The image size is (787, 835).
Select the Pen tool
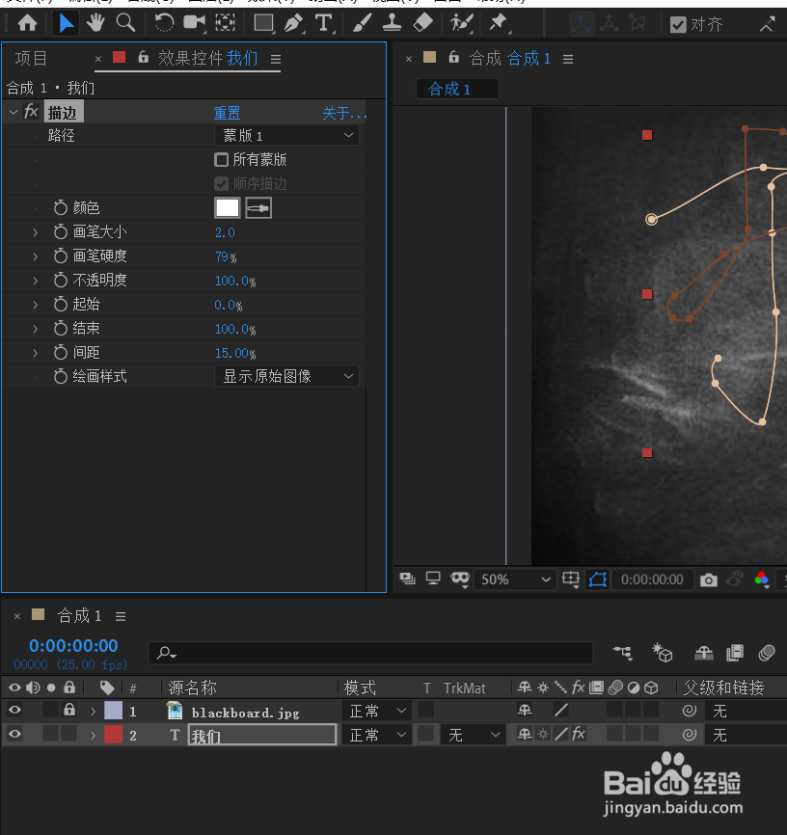click(x=293, y=23)
